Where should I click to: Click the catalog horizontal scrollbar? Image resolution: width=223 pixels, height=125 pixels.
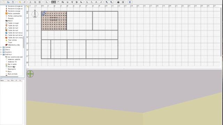(x=9, y=77)
